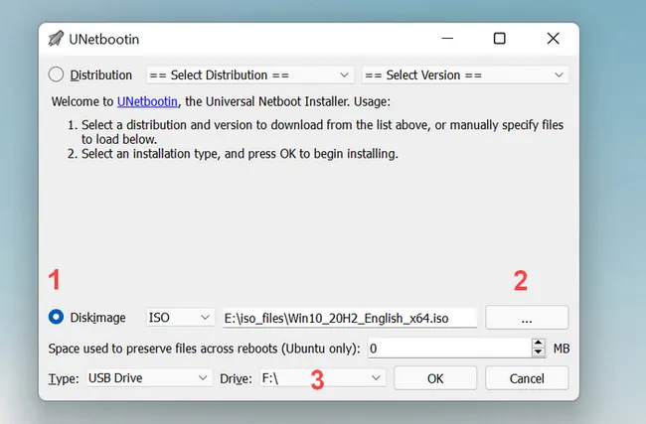Click the preserve space value field

448,349
